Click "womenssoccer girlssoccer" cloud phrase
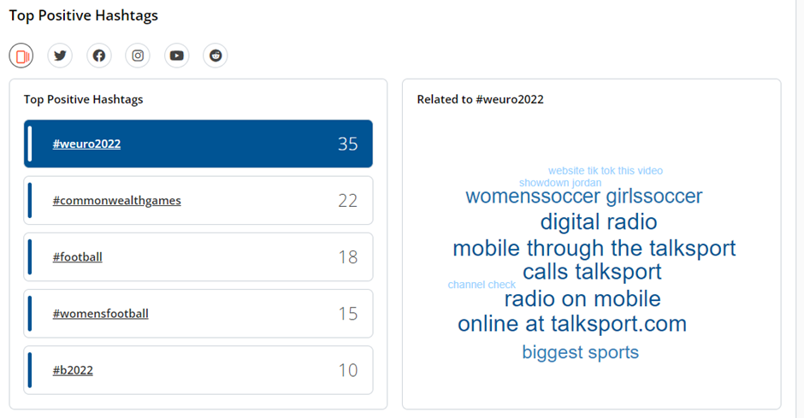This screenshot has width=804, height=418. 583,197
